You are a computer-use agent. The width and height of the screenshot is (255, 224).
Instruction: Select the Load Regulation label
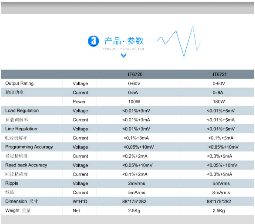22,110
